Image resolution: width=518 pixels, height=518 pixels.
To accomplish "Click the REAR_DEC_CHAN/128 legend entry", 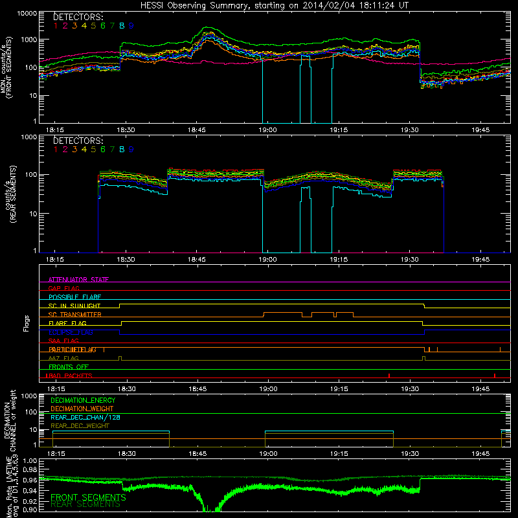I will (85, 417).
